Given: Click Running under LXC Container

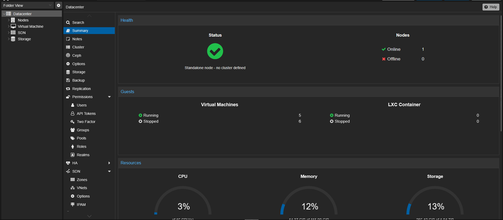Looking at the screenshot, I should [342, 115].
